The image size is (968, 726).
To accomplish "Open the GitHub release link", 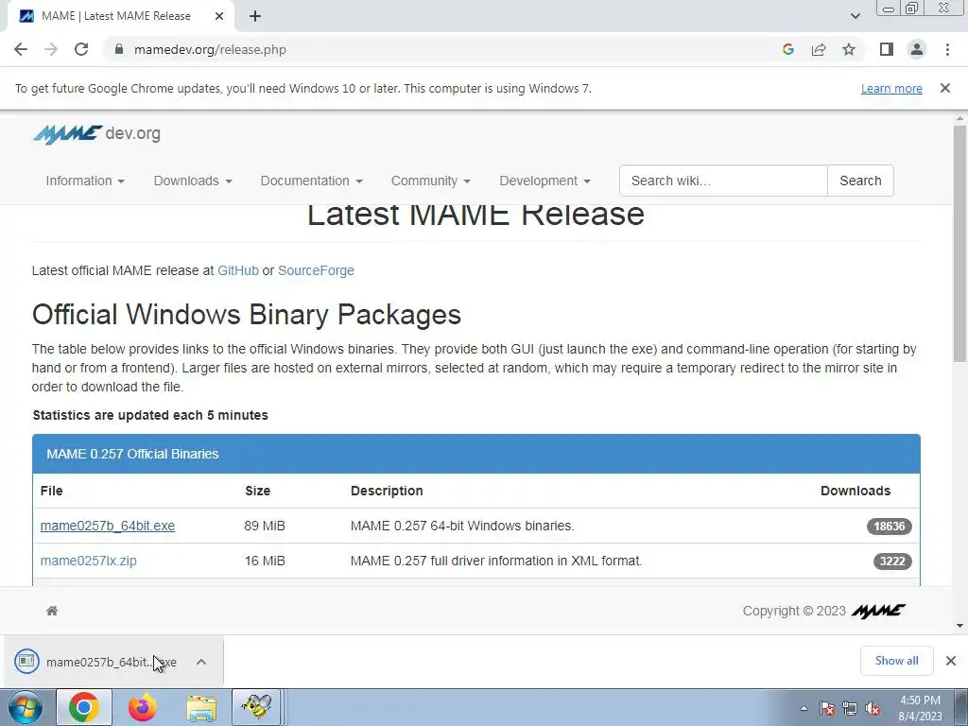I will click(x=237, y=270).
